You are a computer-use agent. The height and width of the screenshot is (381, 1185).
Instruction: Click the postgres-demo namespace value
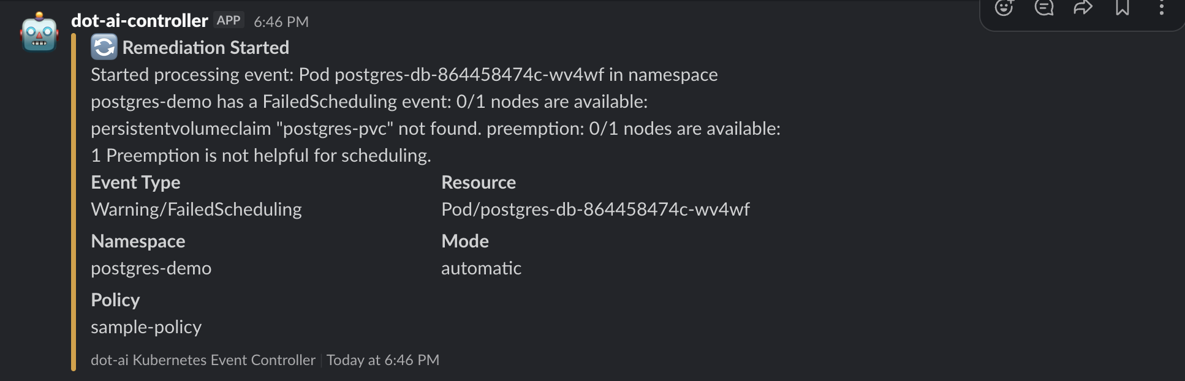(x=151, y=268)
